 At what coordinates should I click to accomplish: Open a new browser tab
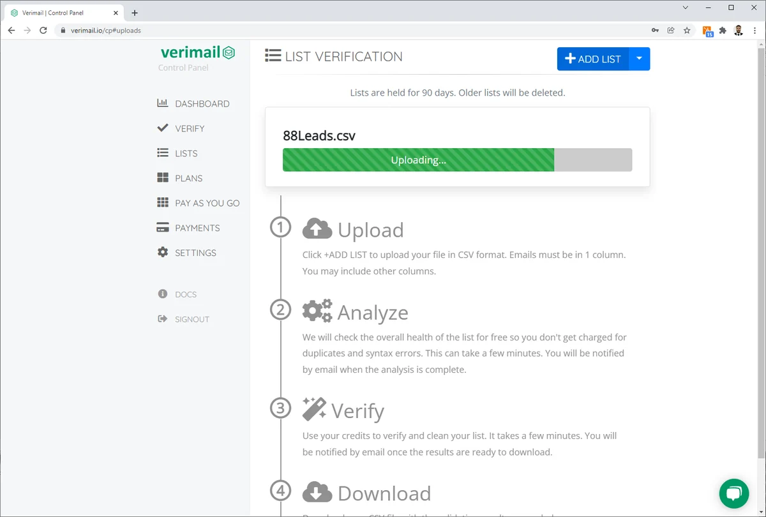coord(135,13)
